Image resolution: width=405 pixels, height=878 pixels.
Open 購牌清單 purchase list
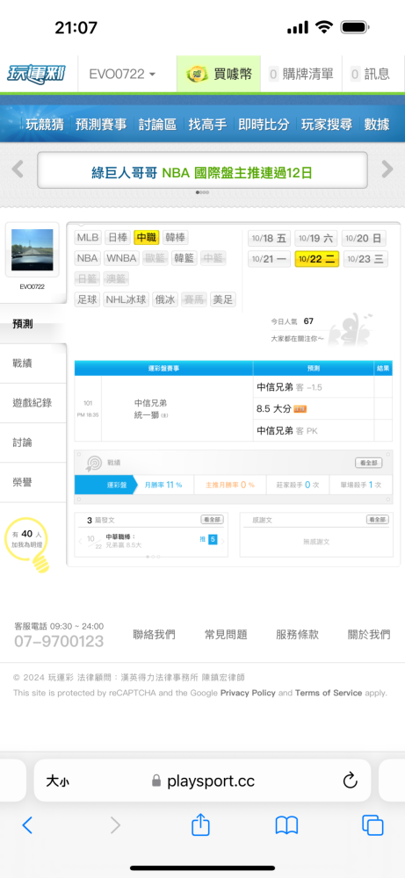(300, 74)
